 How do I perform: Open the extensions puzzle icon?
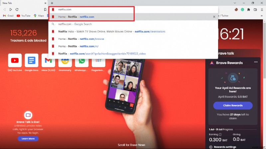click(248, 10)
